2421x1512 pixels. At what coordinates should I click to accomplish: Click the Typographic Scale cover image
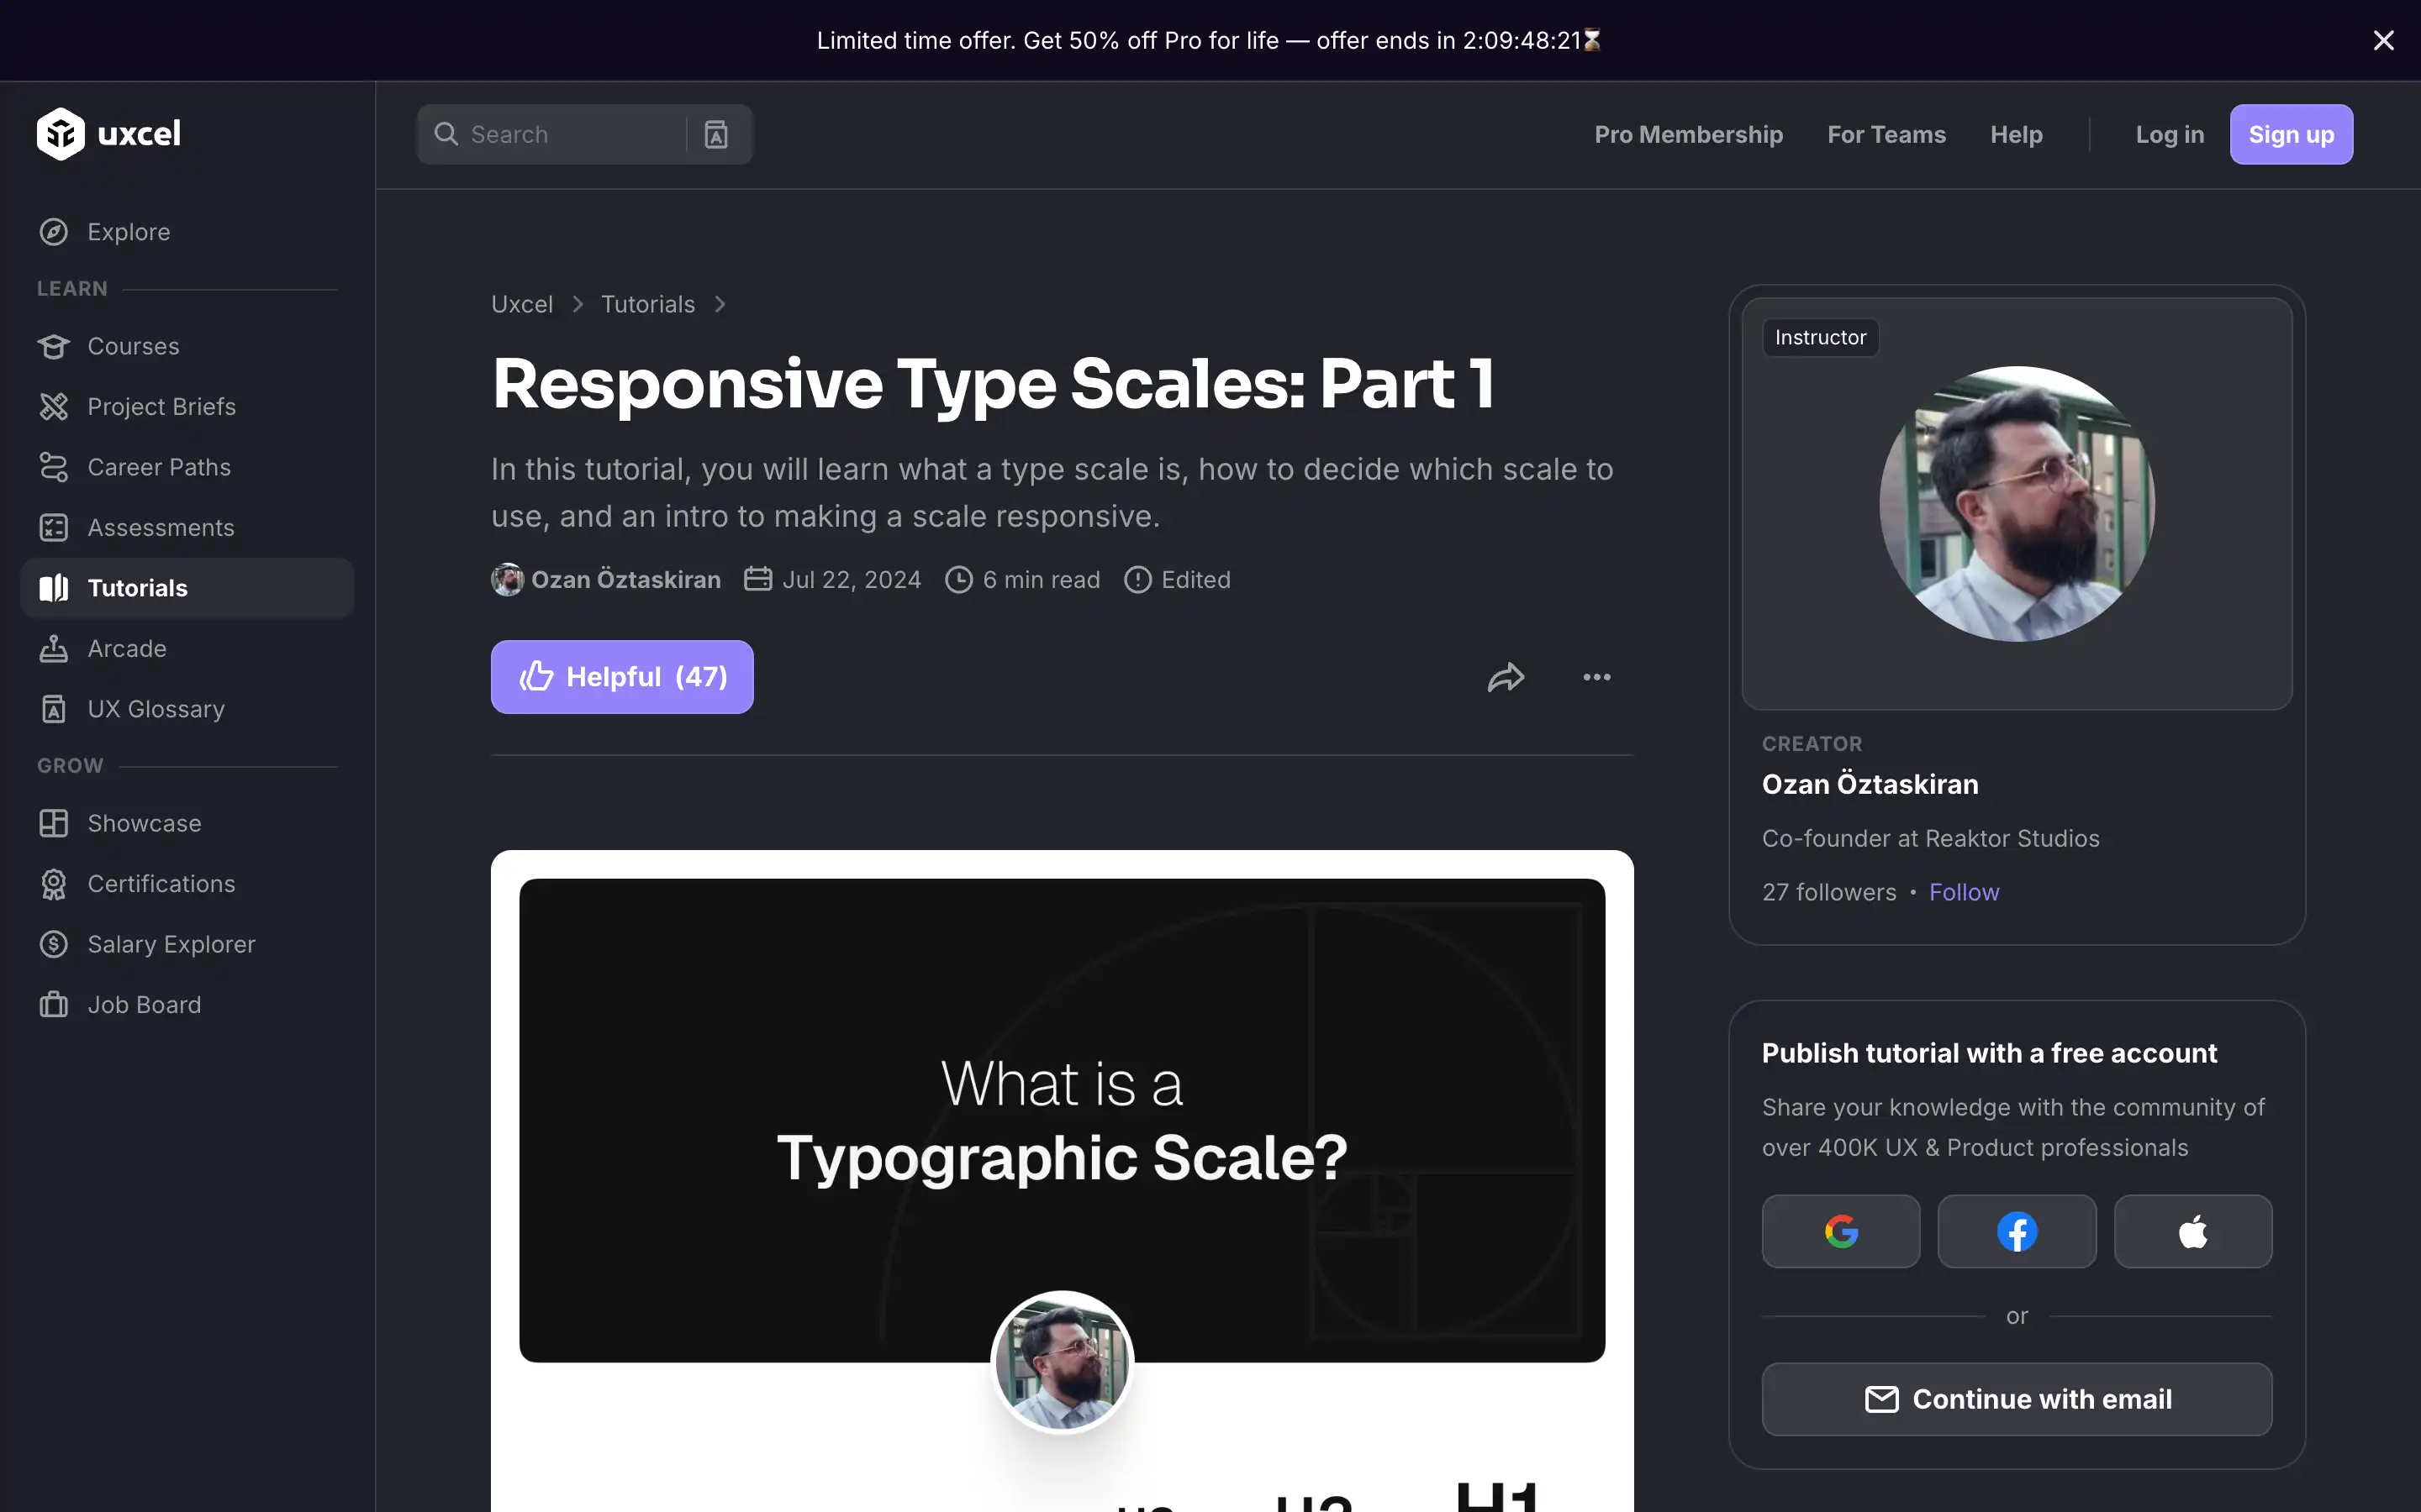tap(1063, 1120)
